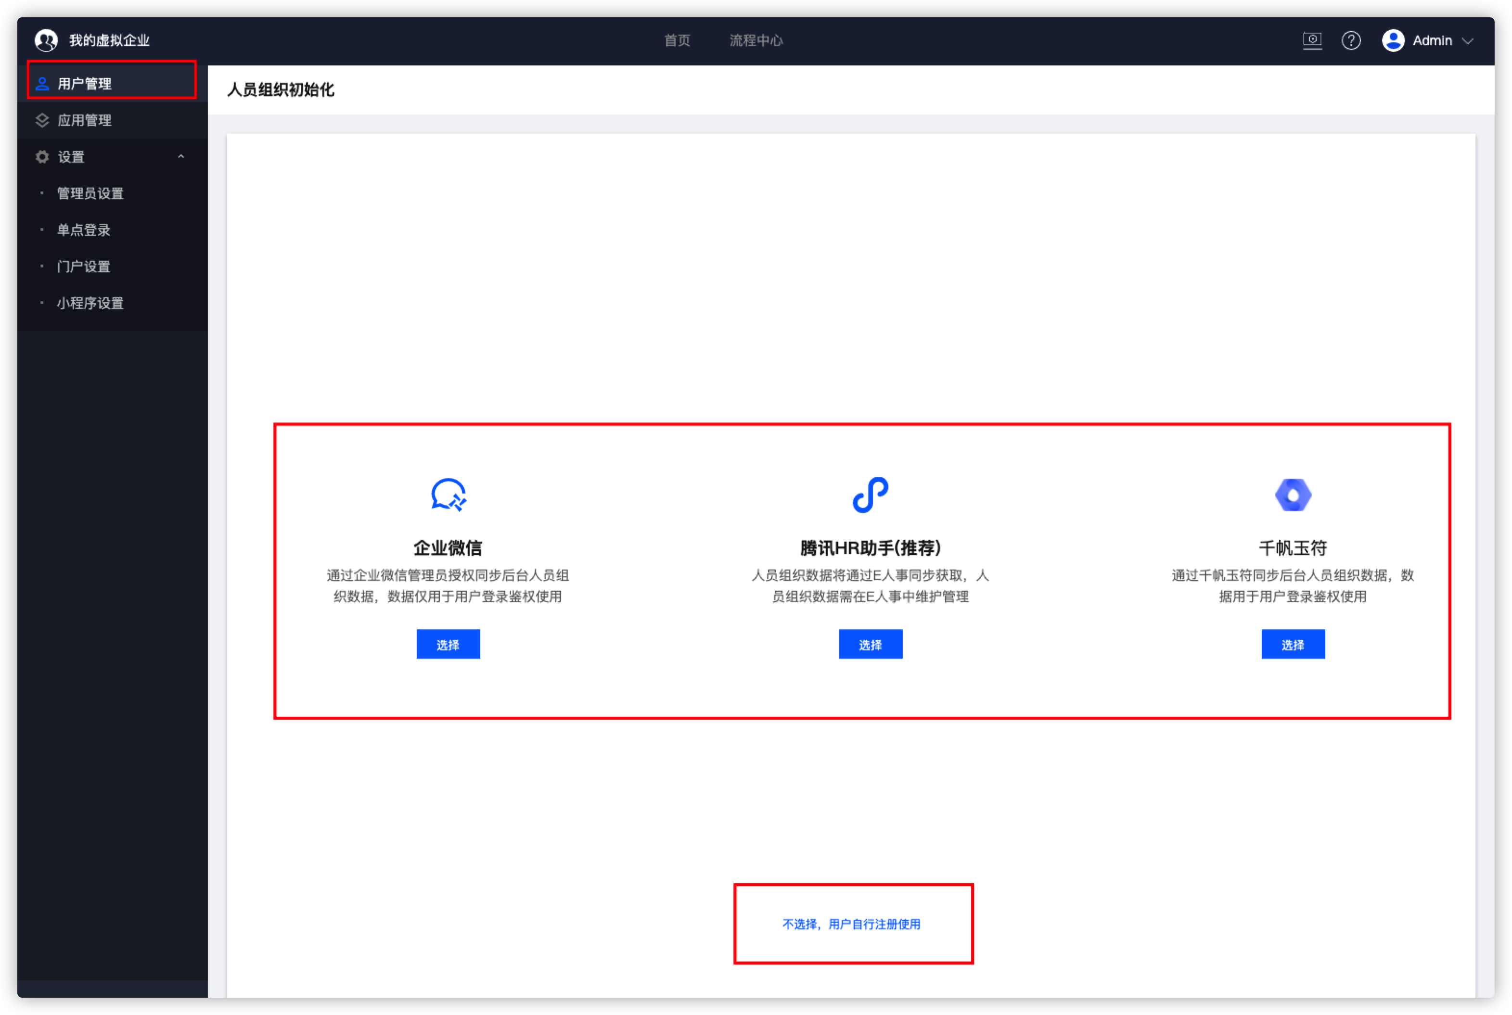The height and width of the screenshot is (1015, 1512).
Task: Expand the Admin account dropdown arrow
Action: (x=1467, y=41)
